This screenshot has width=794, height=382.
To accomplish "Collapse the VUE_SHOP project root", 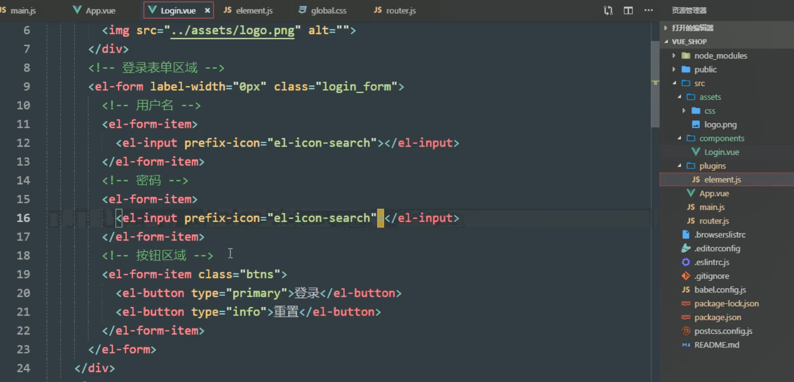I will click(666, 42).
